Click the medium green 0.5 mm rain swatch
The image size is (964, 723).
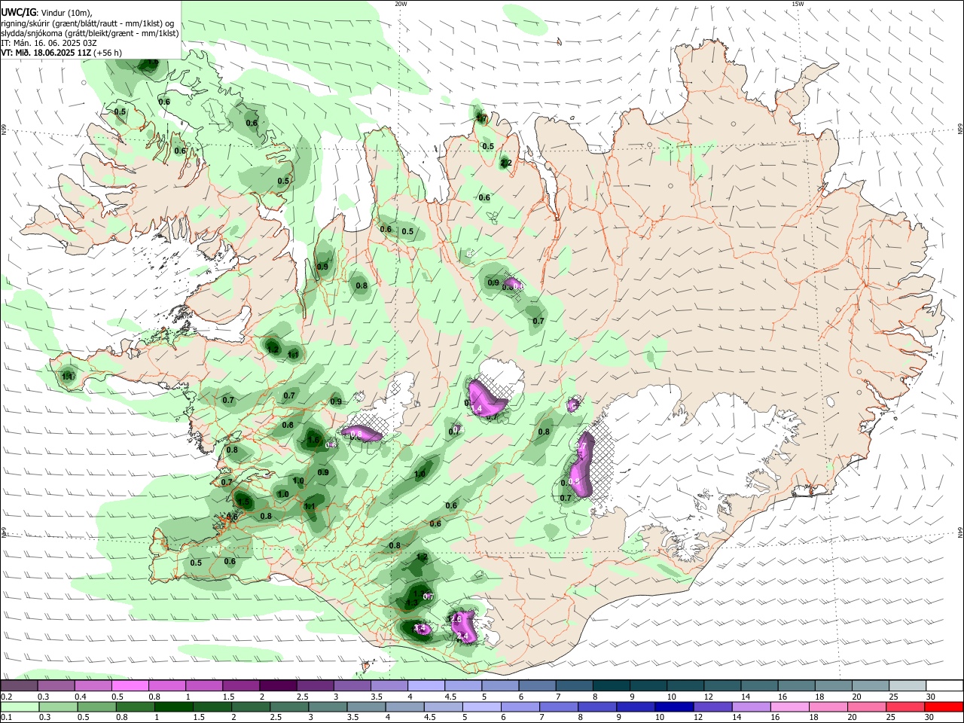coord(96,706)
